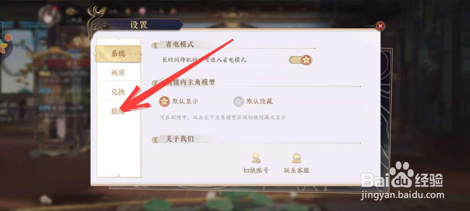The width and height of the screenshot is (470, 211).
Task: Click the 默认隐藏 grey flower icon
Action: click(x=239, y=101)
